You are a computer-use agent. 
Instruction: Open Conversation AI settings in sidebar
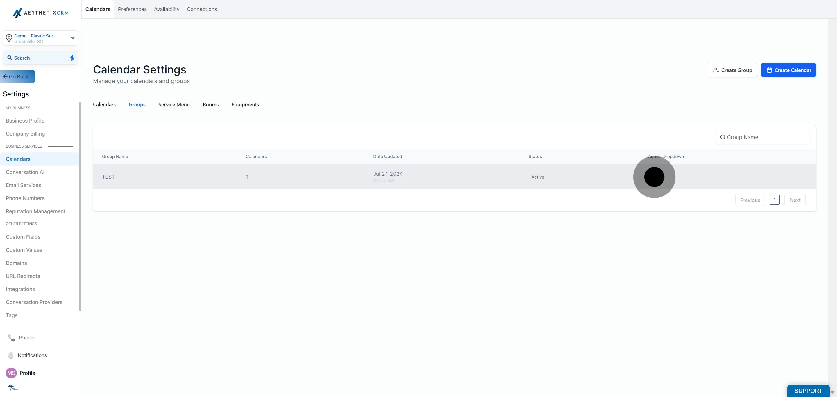pos(25,172)
